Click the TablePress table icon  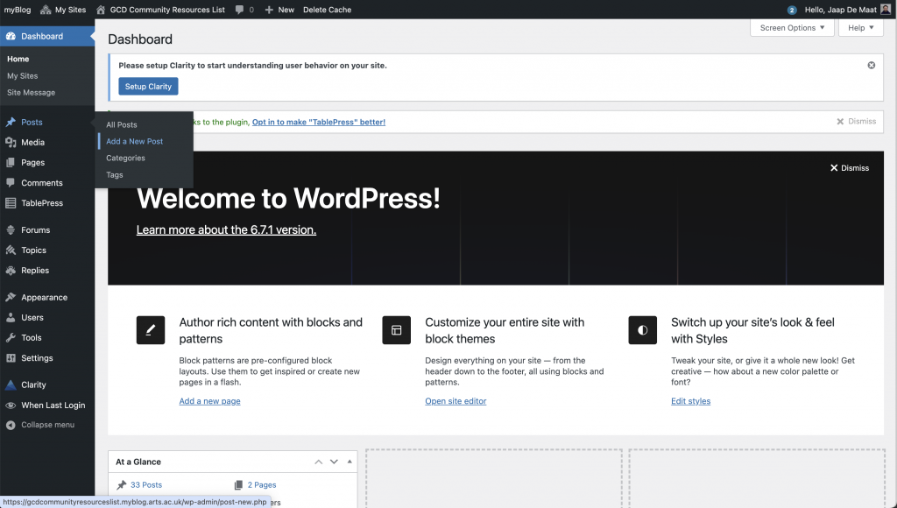click(x=11, y=203)
